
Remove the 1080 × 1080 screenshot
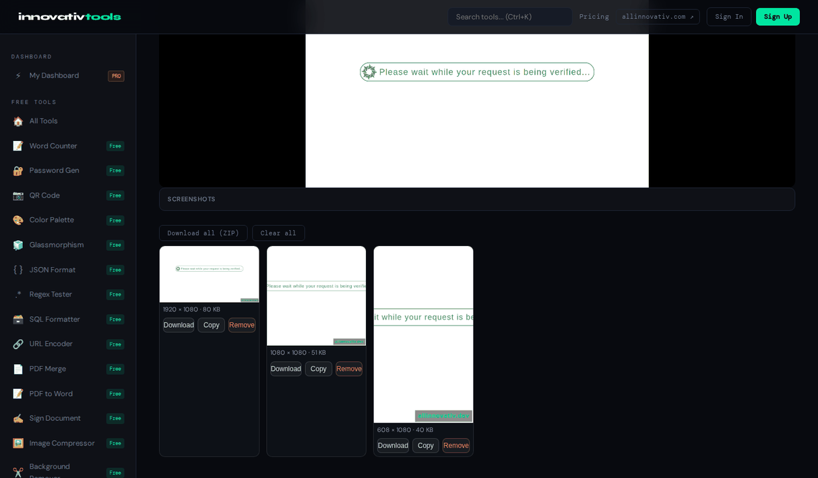point(349,369)
